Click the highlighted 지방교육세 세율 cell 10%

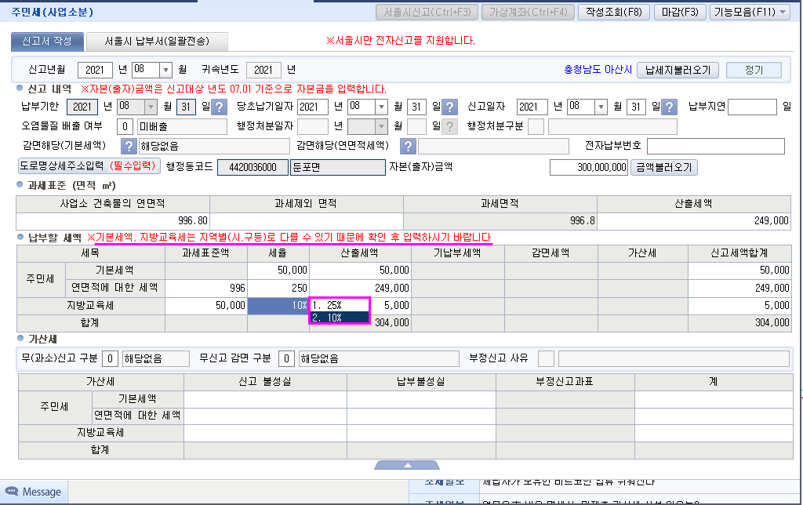(278, 306)
